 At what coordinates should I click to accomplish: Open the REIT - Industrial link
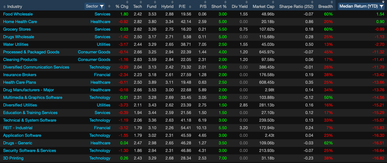click(x=18, y=128)
